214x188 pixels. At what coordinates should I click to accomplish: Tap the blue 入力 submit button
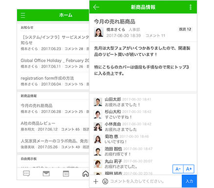pyautogui.click(x=189, y=181)
